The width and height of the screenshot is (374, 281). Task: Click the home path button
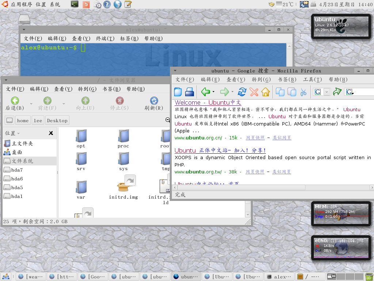tap(23, 120)
